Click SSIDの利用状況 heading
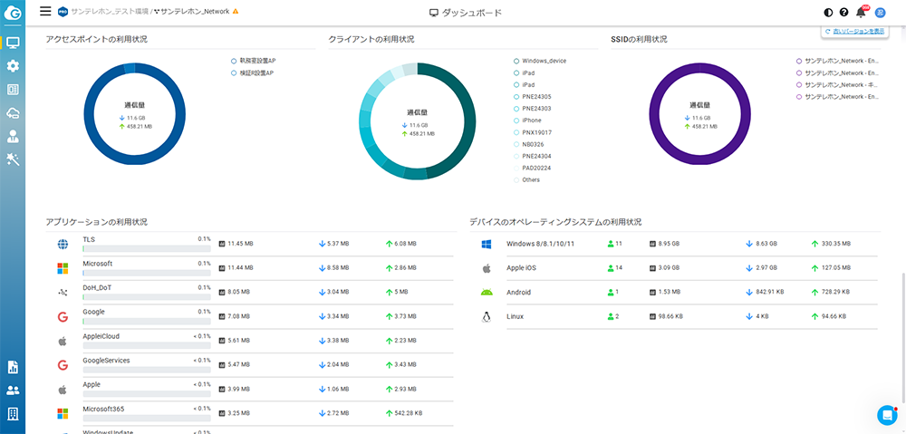This screenshot has height=434, width=906. pos(639,39)
